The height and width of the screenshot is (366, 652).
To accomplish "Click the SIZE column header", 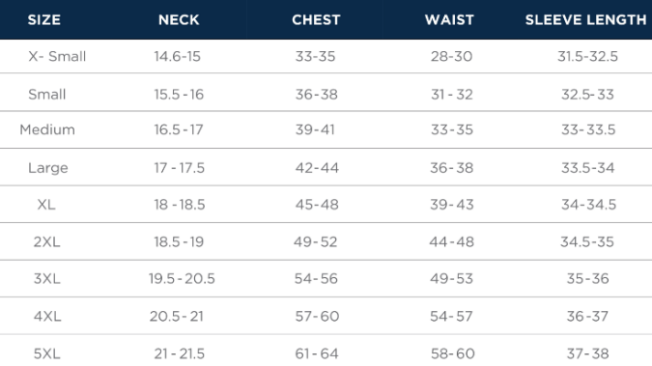I will point(44,20).
